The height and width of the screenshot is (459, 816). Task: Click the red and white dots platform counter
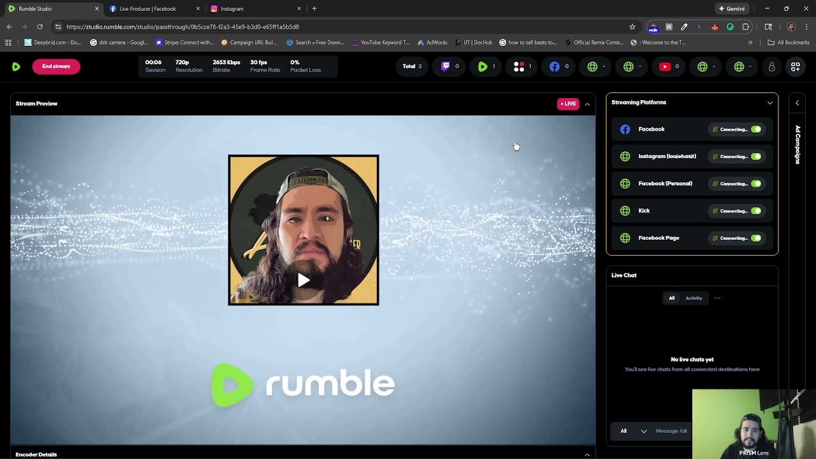(523, 66)
